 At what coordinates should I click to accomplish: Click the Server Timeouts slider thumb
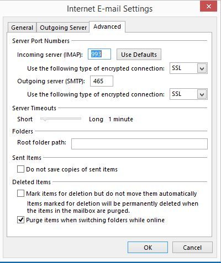pyautogui.click(x=44, y=119)
